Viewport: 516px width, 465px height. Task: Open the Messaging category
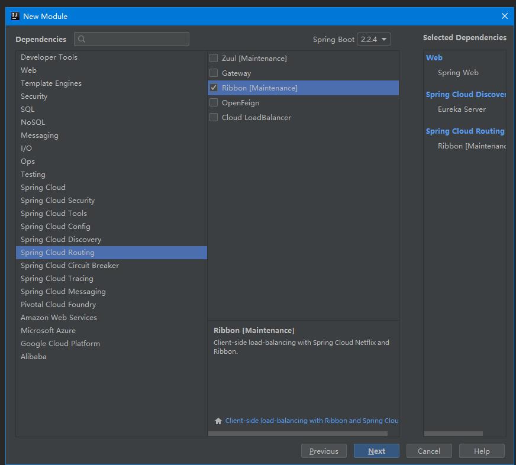point(112,135)
